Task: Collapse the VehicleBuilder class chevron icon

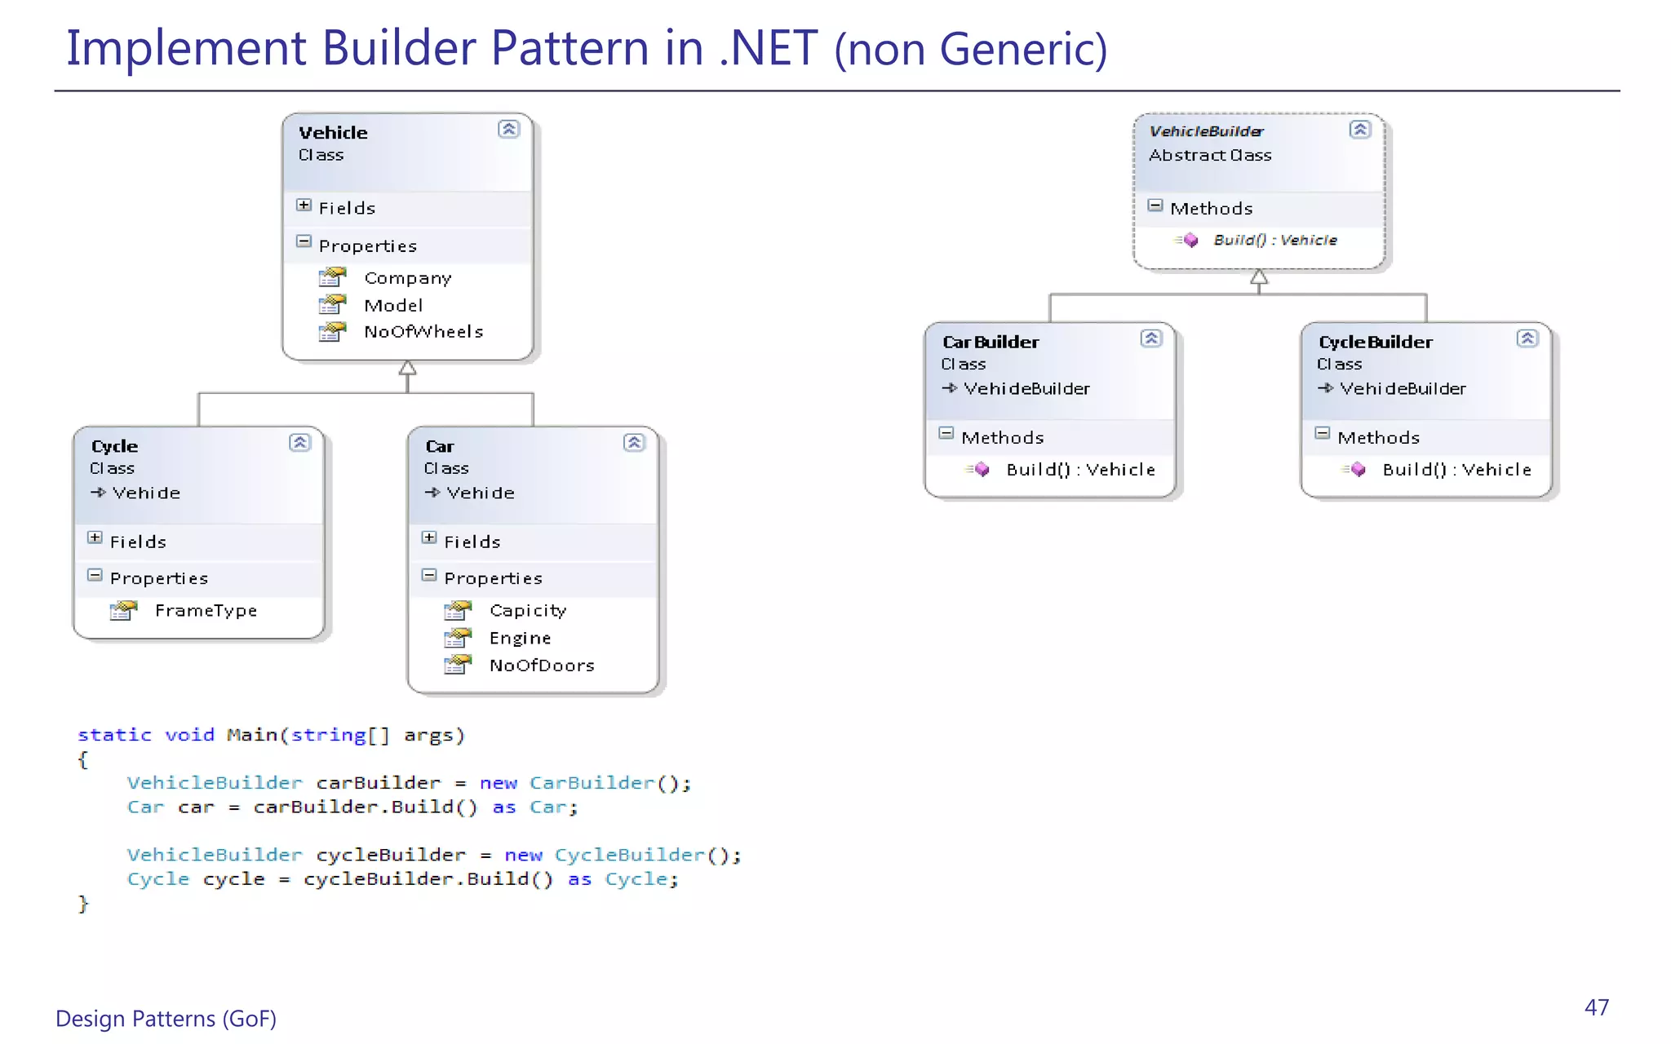Action: point(1359,129)
